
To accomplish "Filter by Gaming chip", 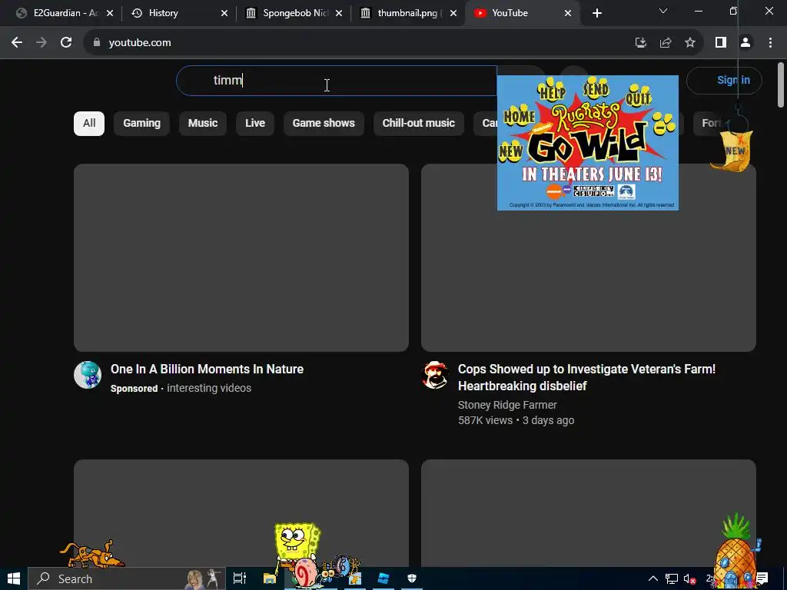I will point(141,124).
